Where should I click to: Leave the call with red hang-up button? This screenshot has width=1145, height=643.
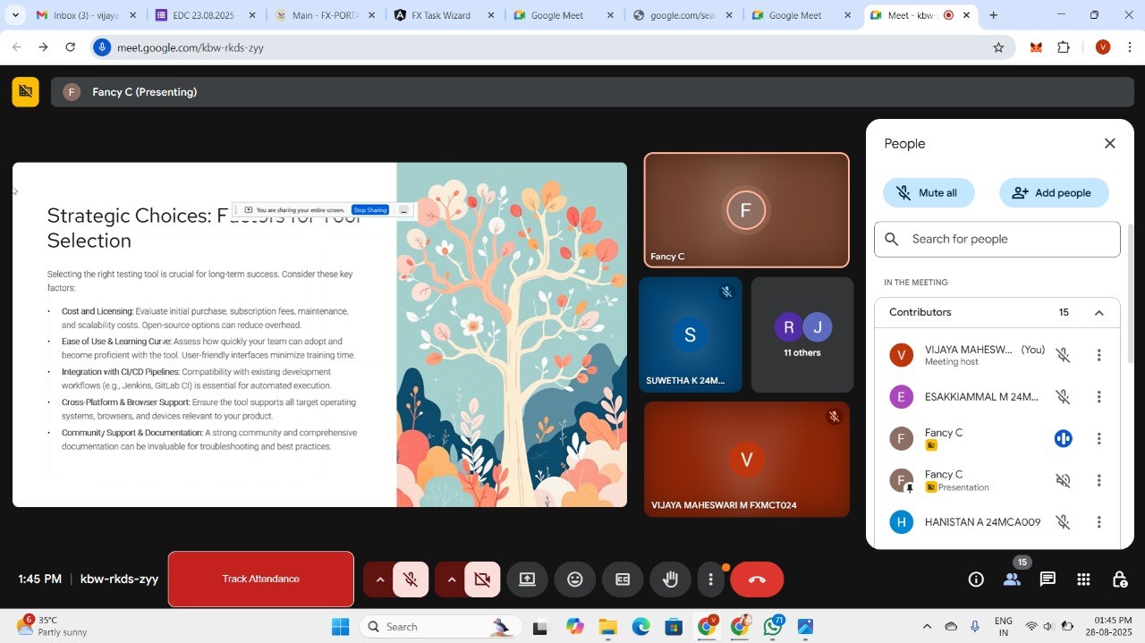[x=757, y=580]
